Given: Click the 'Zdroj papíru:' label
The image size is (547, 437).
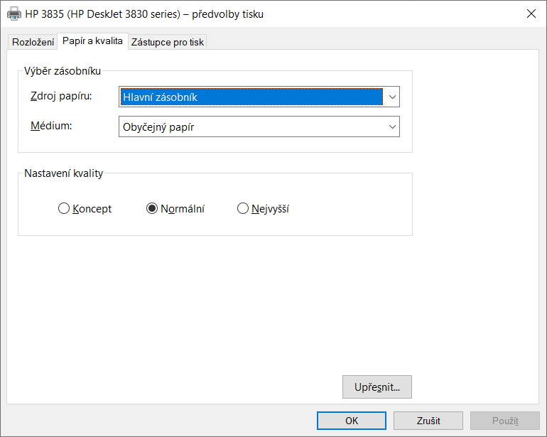Looking at the screenshot, I should coord(61,95).
